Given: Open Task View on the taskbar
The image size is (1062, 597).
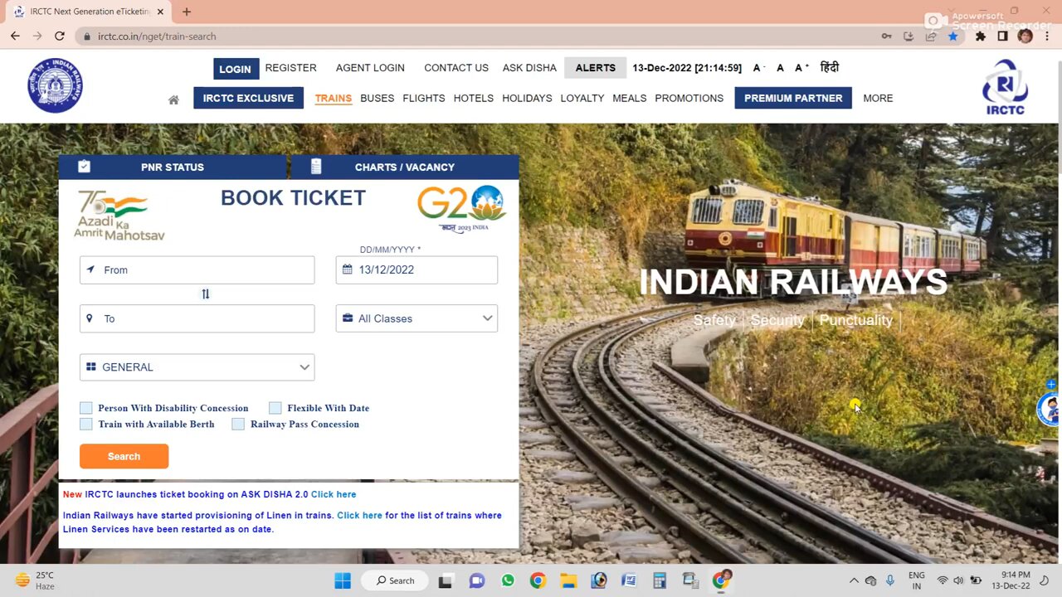Looking at the screenshot, I should pos(446,580).
